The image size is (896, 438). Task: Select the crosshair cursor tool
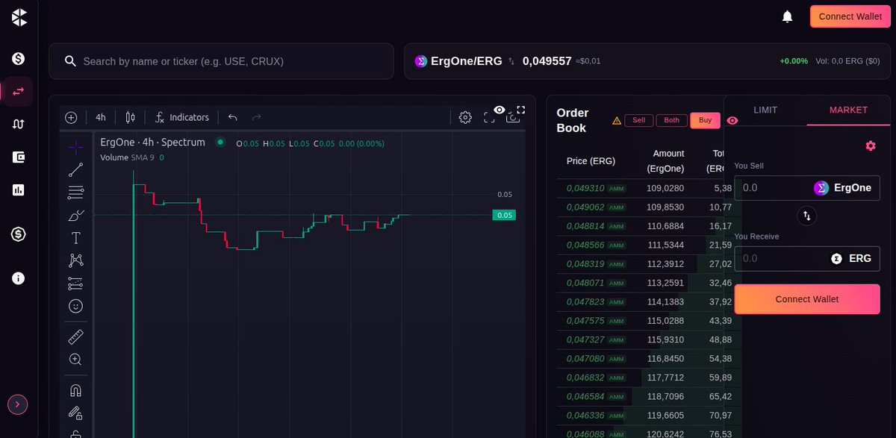[x=75, y=147]
